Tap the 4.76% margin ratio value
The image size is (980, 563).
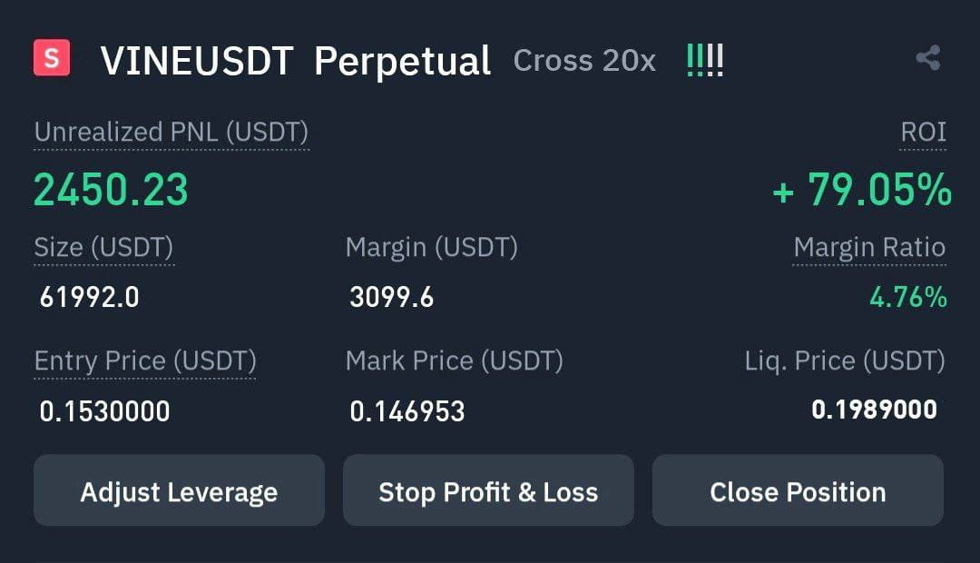[x=908, y=297]
